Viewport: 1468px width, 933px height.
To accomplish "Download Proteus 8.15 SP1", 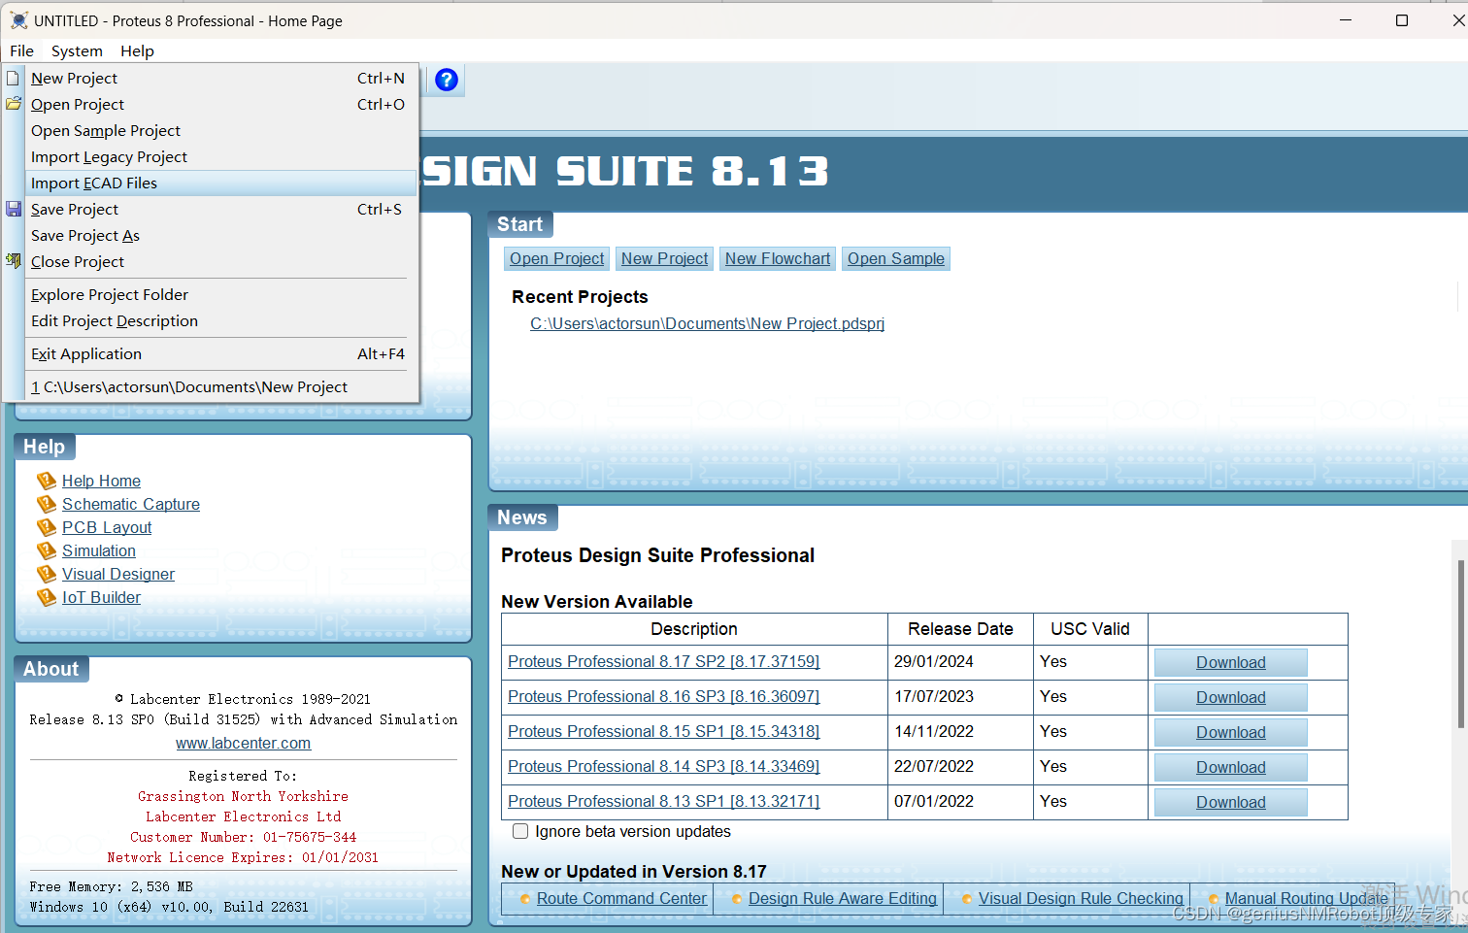I will (1230, 732).
